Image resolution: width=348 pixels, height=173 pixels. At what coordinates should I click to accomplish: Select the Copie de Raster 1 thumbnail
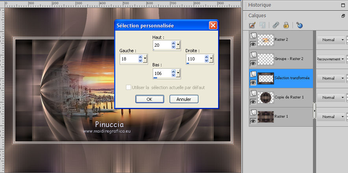tap(266, 98)
